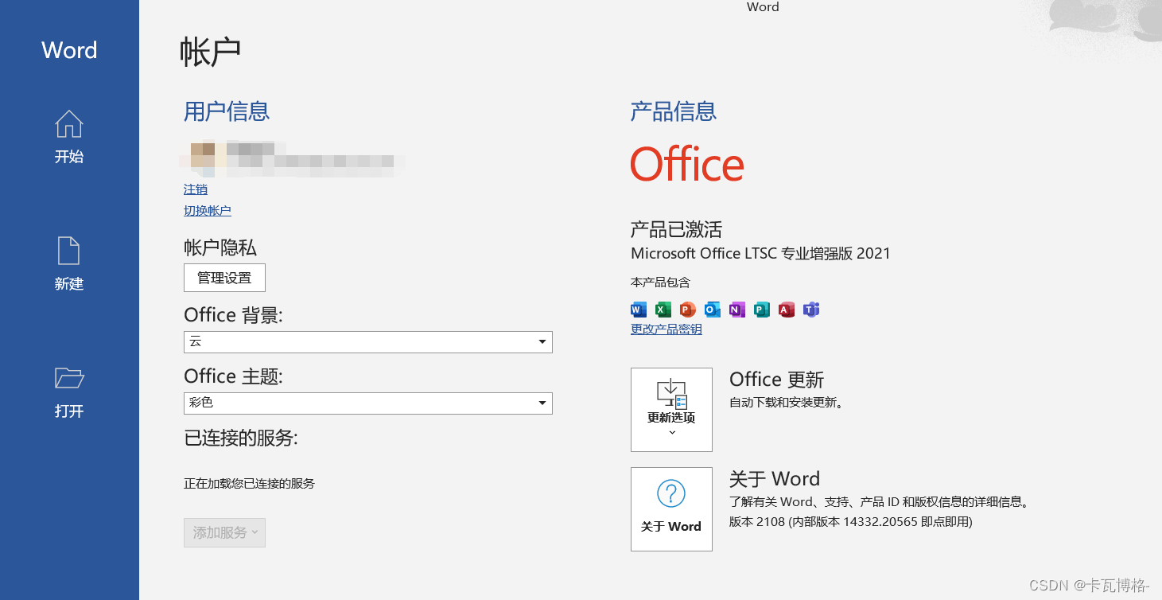Click the 已连接的服务 heading
This screenshot has height=600, width=1162.
241,438
